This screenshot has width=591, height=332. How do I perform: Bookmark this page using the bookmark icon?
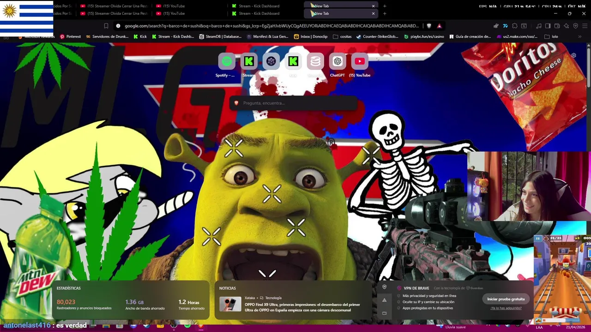(106, 26)
